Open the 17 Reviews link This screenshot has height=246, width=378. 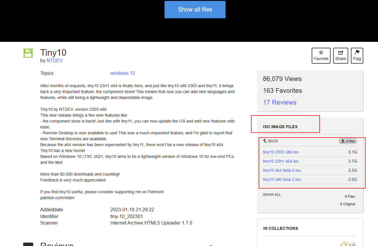pos(280,102)
